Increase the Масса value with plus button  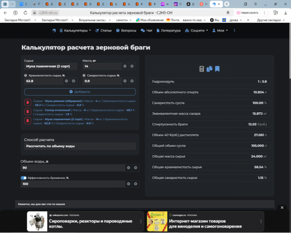pyautogui.click(x=132, y=66)
